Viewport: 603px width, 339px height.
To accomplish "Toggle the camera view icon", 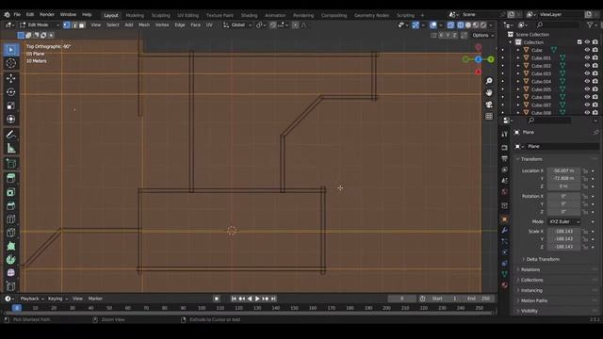I will [489, 105].
